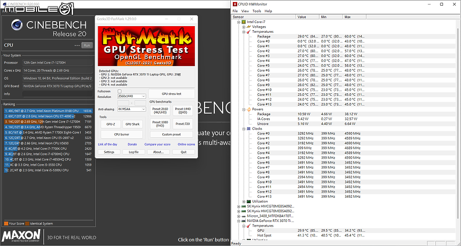The image size is (461, 246).
Task: Click the Donate link in FurMark
Action: 132,144
